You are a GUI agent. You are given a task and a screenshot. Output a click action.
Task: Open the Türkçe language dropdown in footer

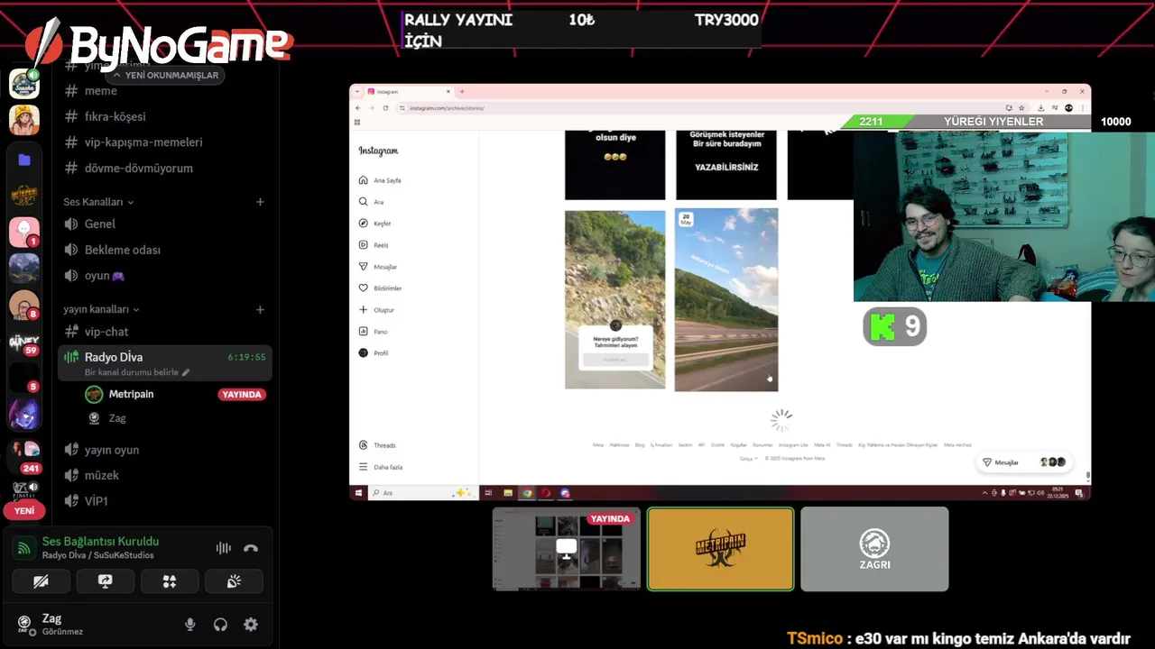pos(748,459)
